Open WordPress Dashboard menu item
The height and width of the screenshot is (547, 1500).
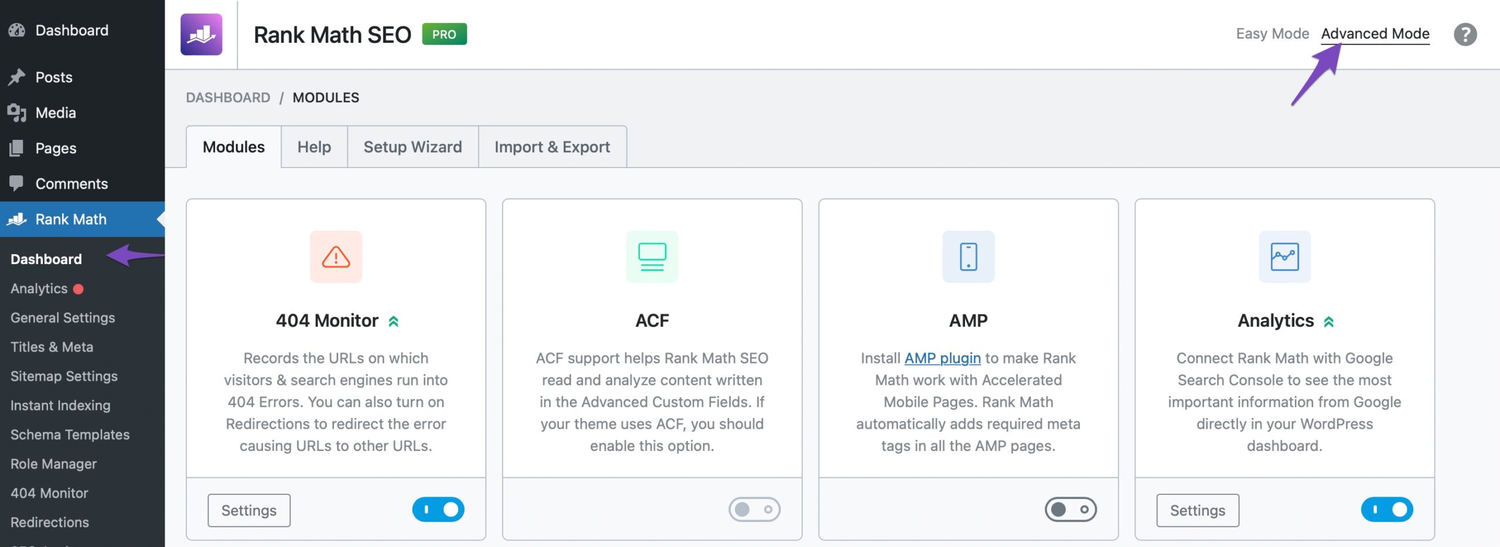(82, 30)
